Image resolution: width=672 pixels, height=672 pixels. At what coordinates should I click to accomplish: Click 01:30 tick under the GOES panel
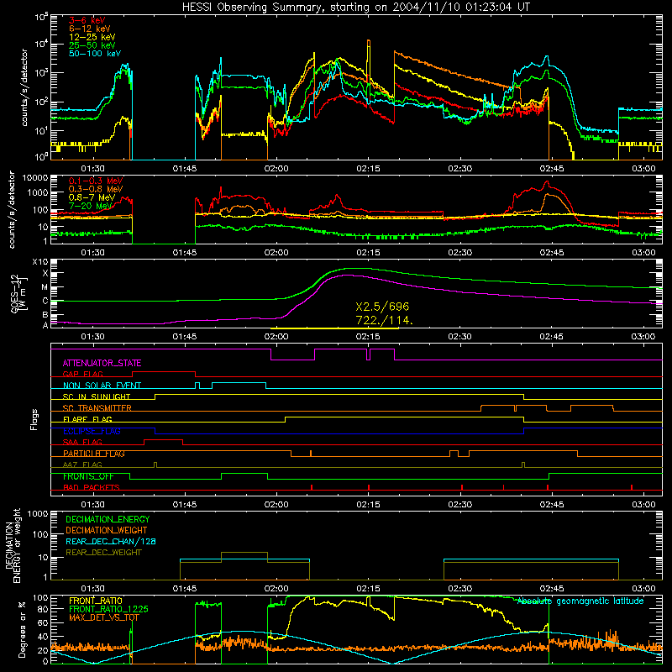(92, 337)
